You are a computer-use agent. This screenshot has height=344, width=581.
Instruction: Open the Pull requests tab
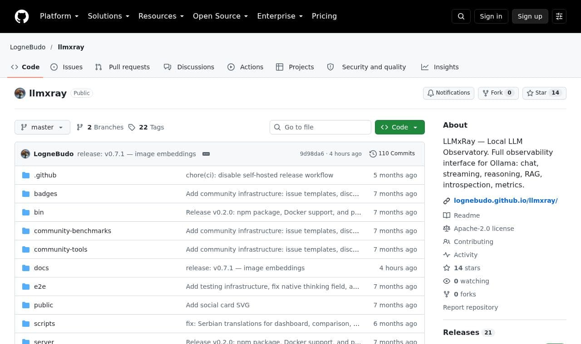(x=123, y=67)
